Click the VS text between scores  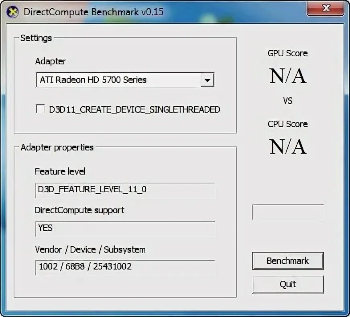[288, 101]
